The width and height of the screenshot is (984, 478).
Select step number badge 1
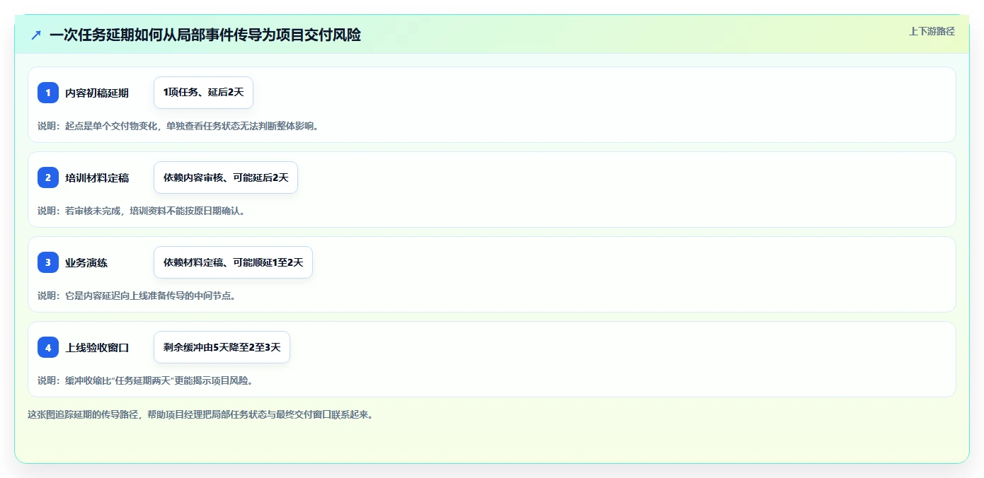tap(48, 93)
